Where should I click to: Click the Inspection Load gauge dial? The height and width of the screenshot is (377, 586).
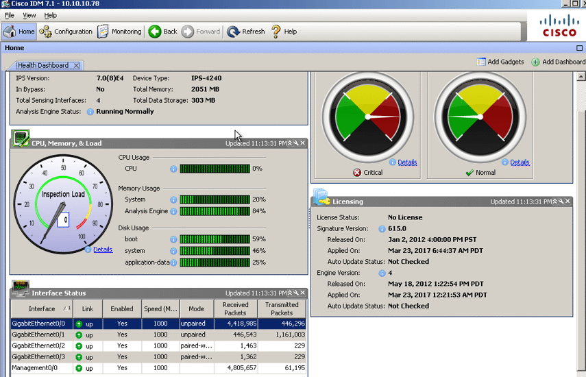click(x=63, y=204)
